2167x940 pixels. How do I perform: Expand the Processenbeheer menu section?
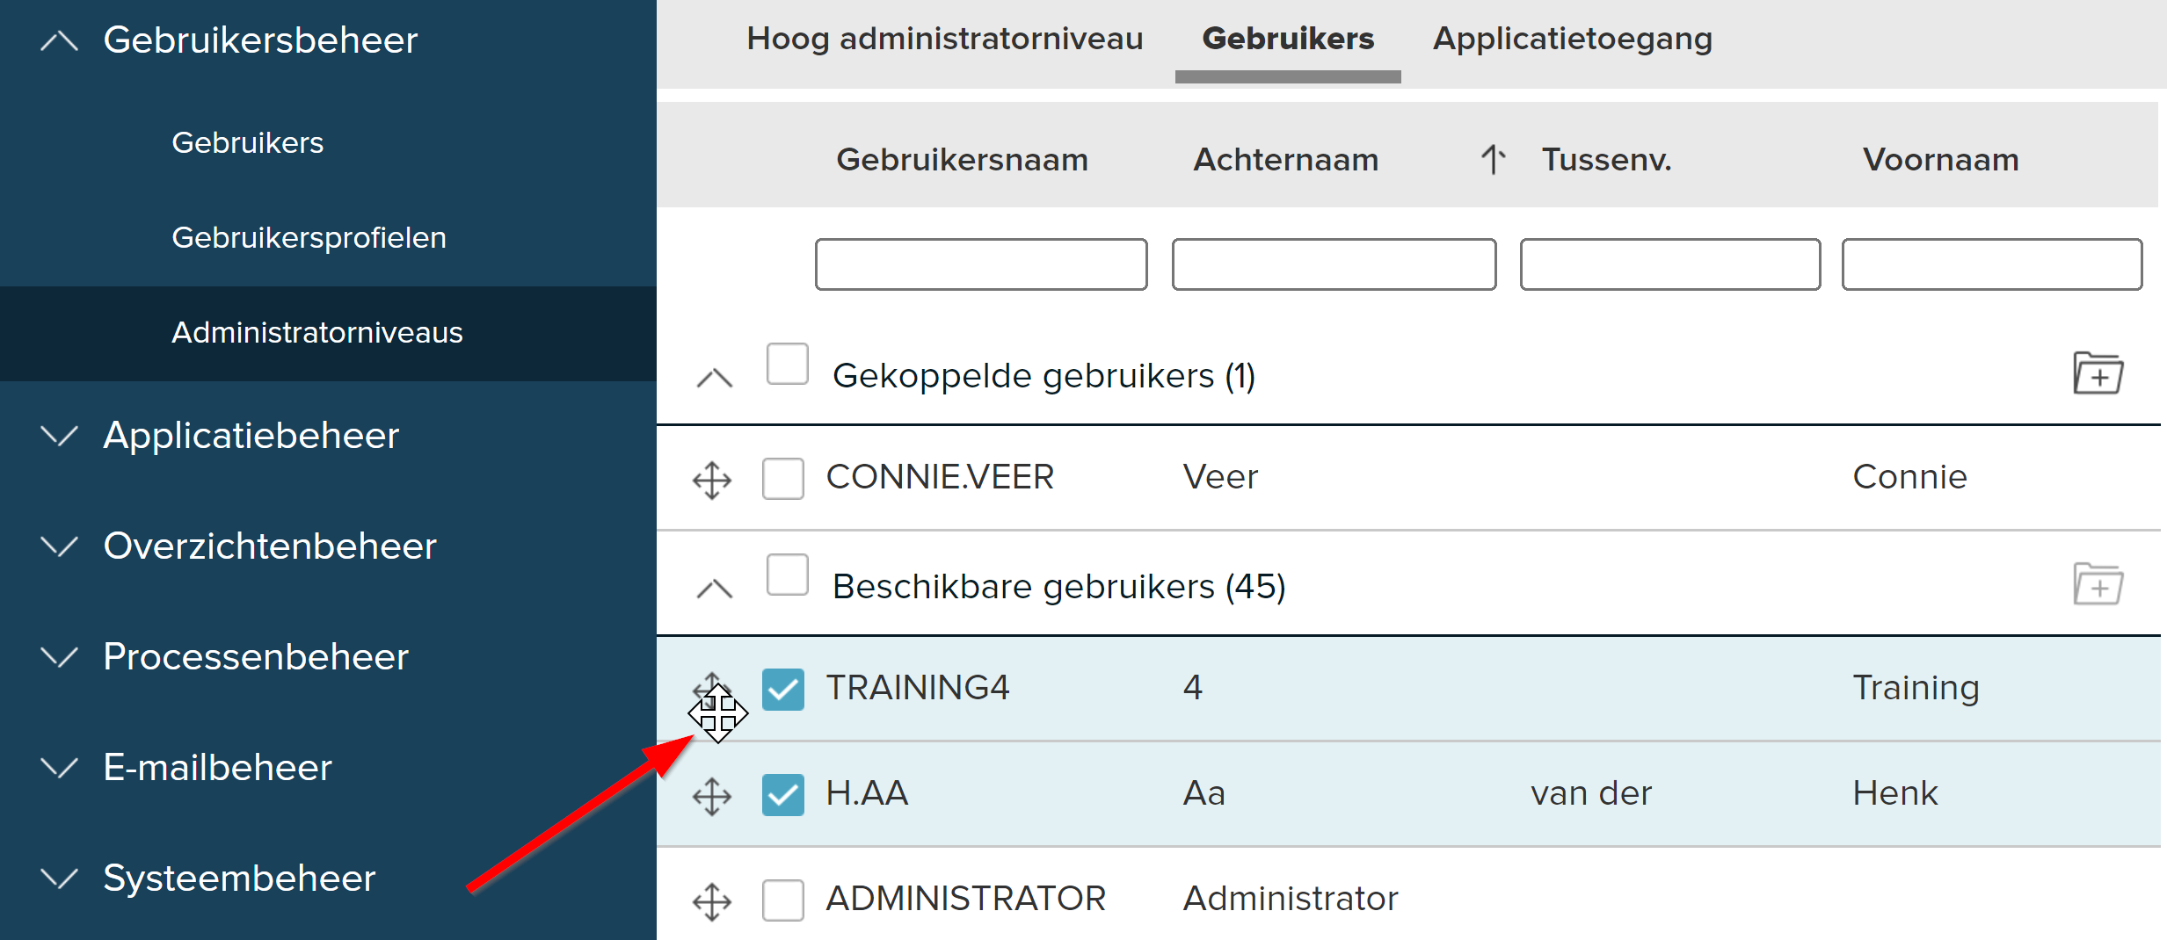[x=60, y=657]
